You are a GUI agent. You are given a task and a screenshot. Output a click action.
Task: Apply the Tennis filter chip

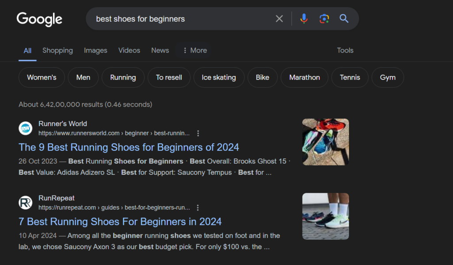click(x=350, y=77)
